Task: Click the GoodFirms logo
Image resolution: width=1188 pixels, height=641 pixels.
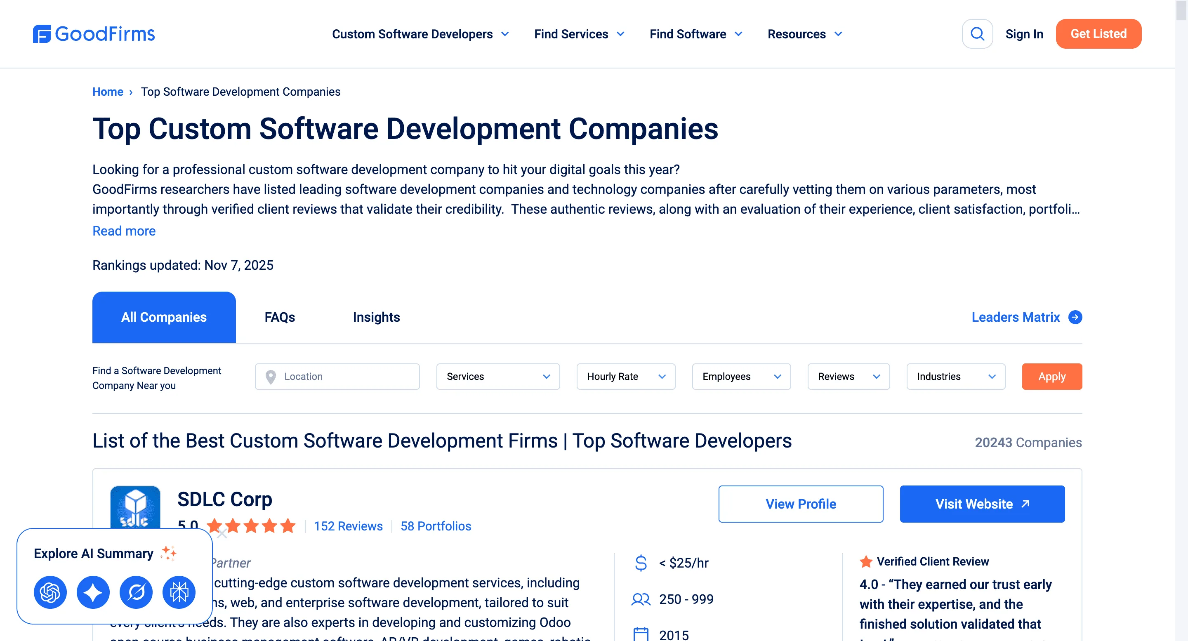Action: 94,34
